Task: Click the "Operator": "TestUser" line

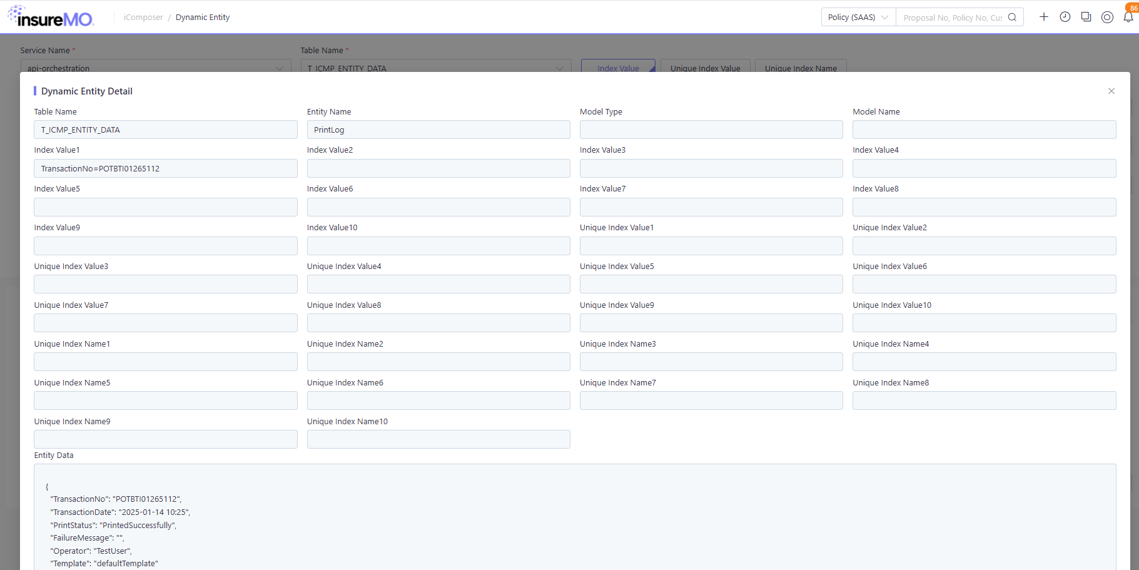Action: pyautogui.click(x=91, y=551)
